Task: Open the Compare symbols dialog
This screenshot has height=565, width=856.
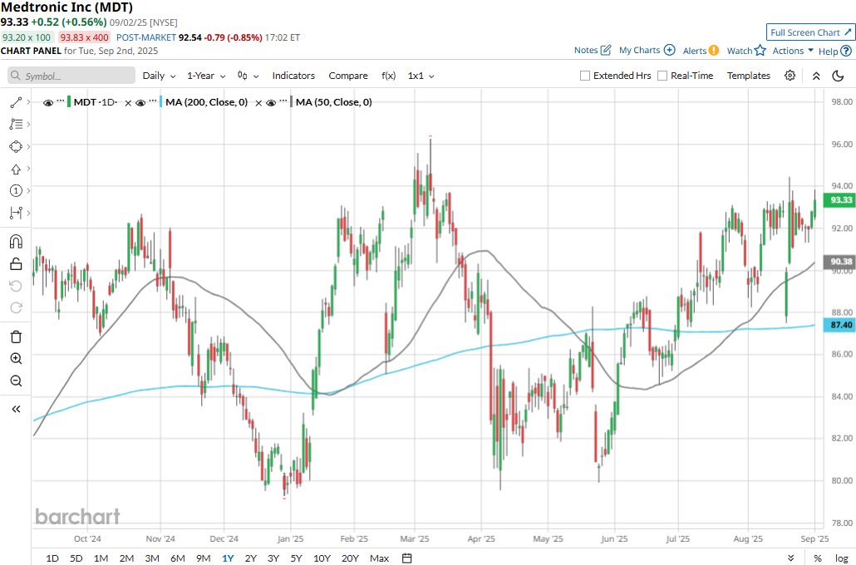Action: click(x=348, y=76)
